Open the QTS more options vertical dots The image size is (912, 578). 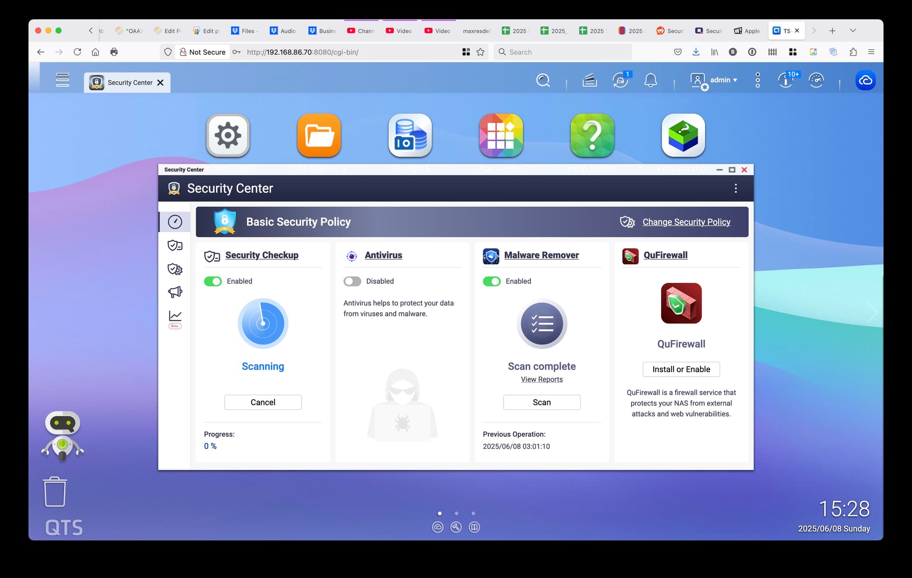(x=758, y=80)
